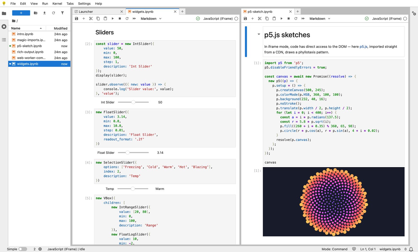Open the Settings menu
Viewport: 418px width, 252px height.
tap(84, 3)
